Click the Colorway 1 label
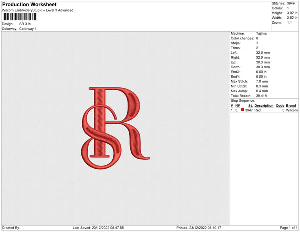 click(28, 29)
